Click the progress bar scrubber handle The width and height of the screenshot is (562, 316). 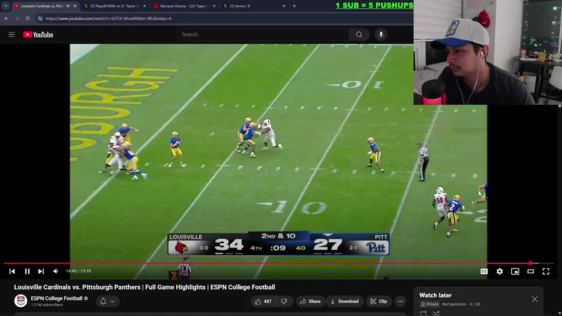(530, 263)
